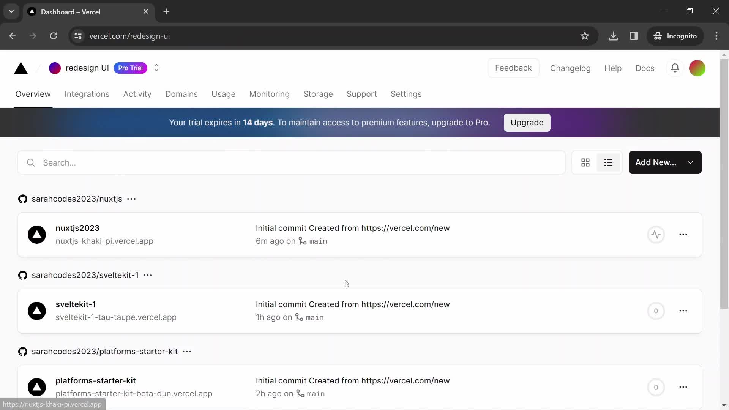Image resolution: width=729 pixels, height=410 pixels.
Task: Open options menu beside sarahcodes2023/nuxtjs
Action: (131, 199)
